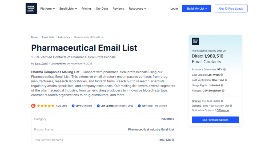Click the help icon beside Pre-Built List(s)

pos(222,101)
